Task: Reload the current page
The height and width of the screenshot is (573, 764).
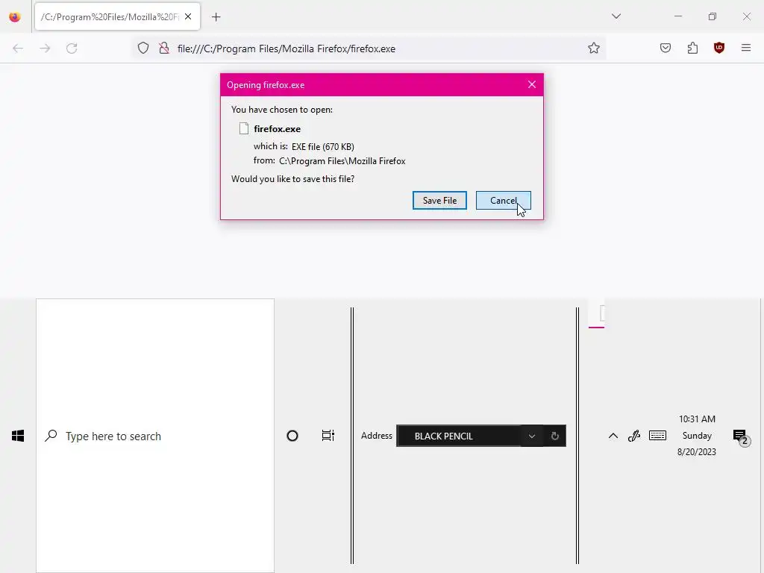Action: pos(72,48)
